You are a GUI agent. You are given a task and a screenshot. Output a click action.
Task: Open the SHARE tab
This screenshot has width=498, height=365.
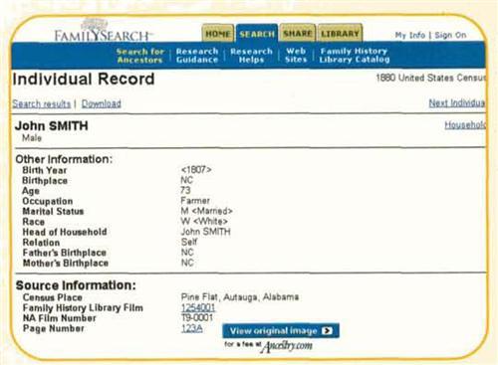coord(298,33)
